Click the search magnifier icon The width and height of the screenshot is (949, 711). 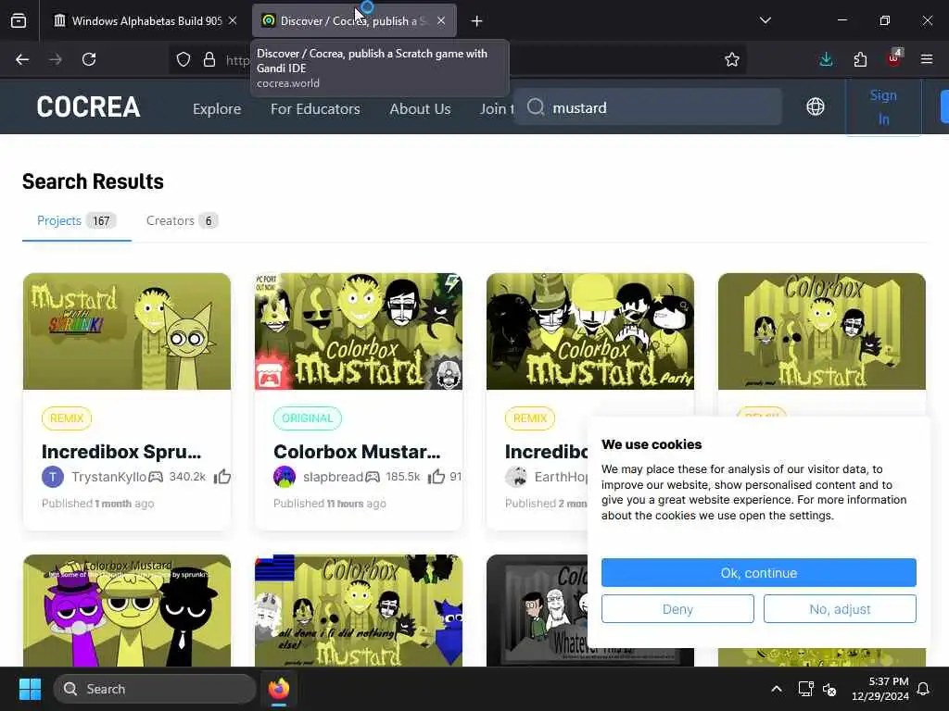point(536,107)
